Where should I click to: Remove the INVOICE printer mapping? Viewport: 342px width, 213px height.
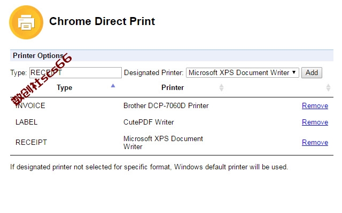pyautogui.click(x=315, y=105)
